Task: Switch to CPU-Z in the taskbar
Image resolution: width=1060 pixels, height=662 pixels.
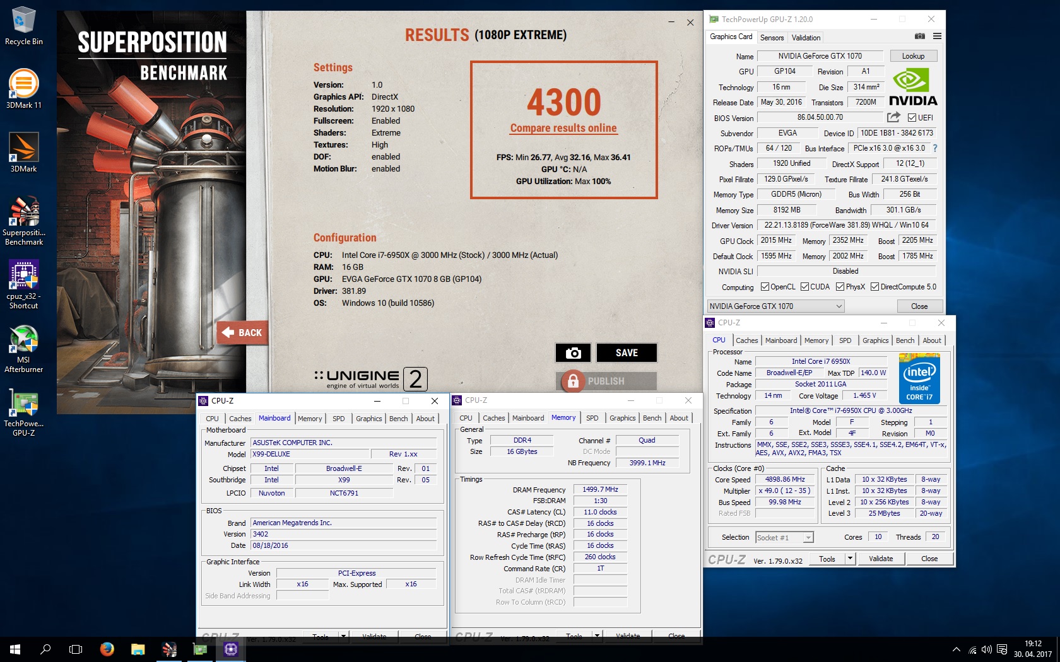Action: [231, 649]
